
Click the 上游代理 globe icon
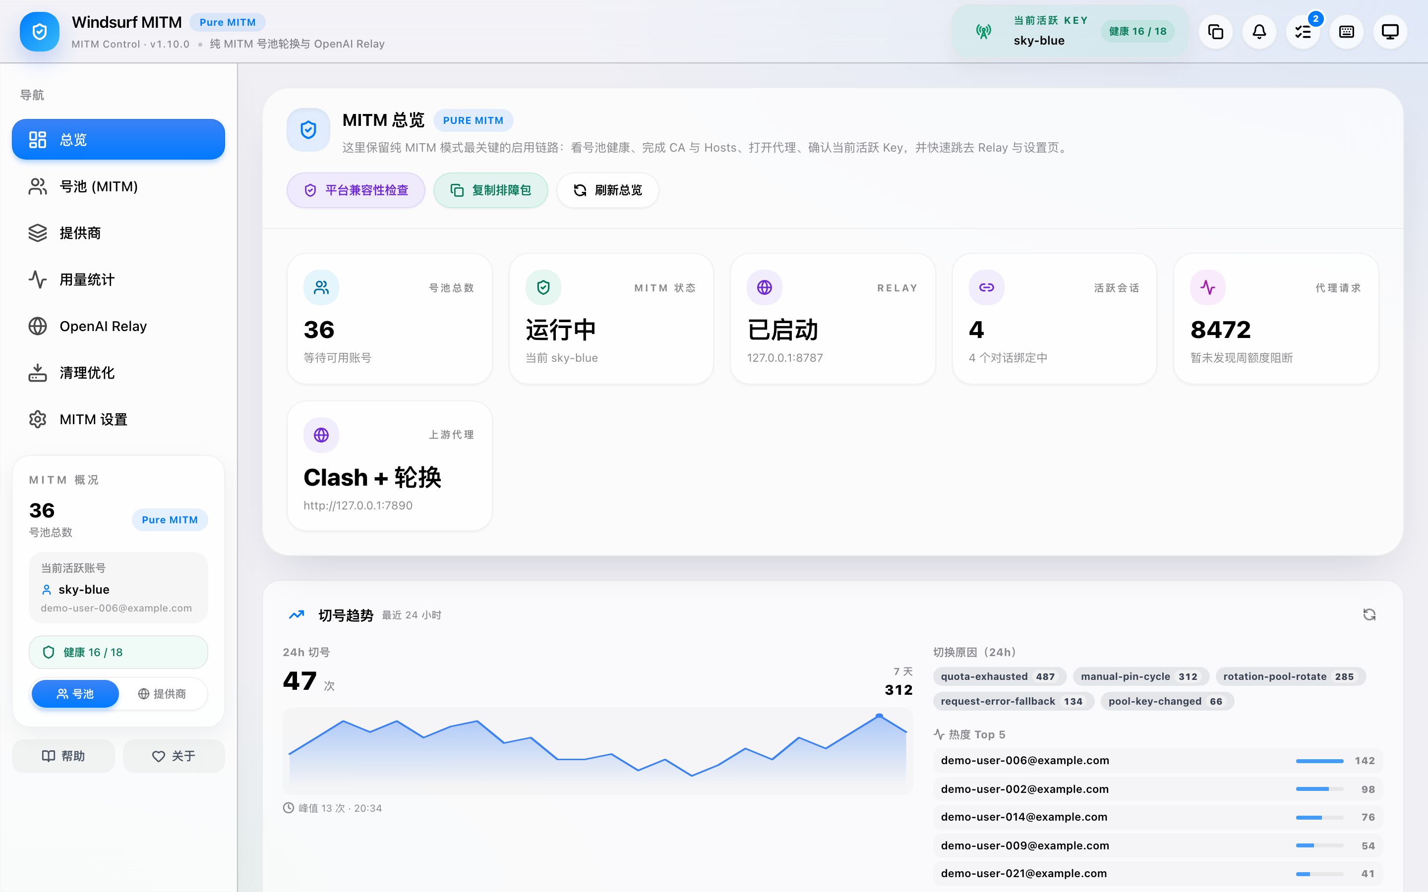321,435
